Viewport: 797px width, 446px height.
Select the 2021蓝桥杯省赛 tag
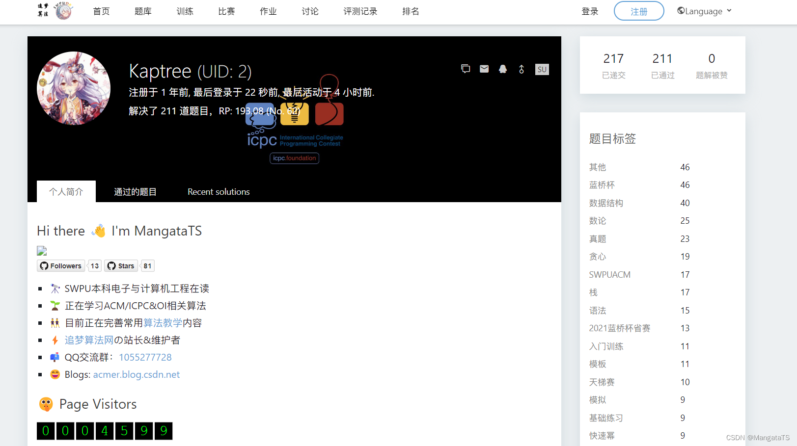coord(620,328)
